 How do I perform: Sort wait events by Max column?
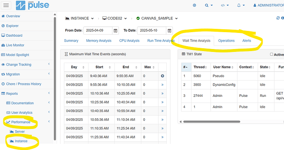[149, 67]
